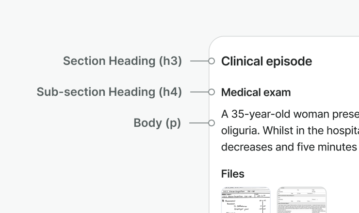Open the printed form document thumbnail
Image resolution: width=359 pixels, height=213 pixels.
point(302,200)
